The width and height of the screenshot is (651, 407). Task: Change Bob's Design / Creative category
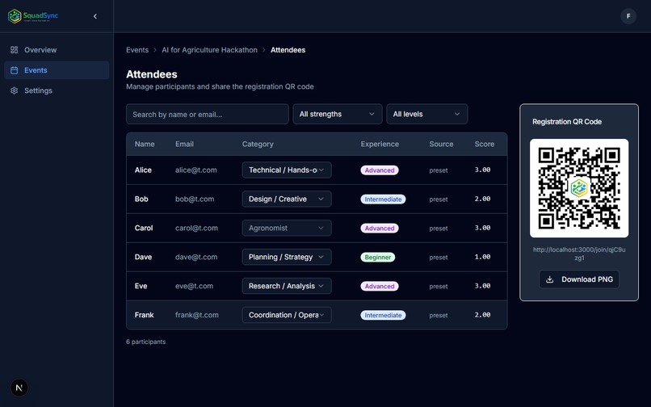(287, 199)
